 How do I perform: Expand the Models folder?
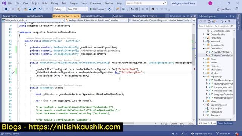click(203, 73)
